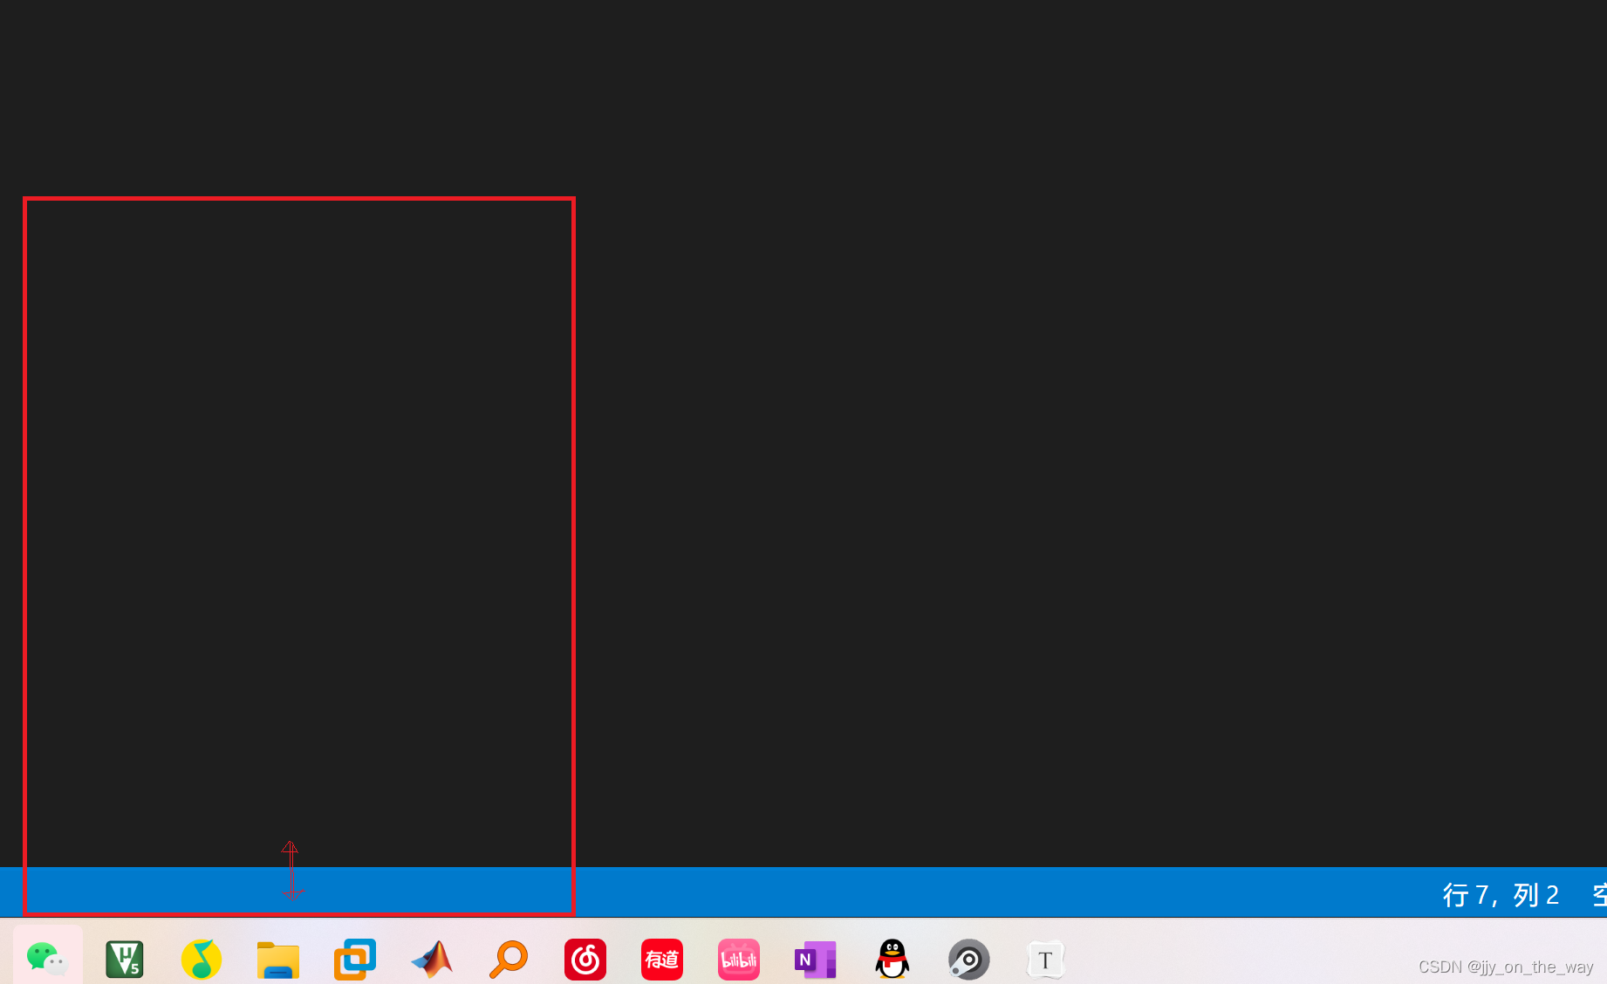Launch Youdao dictionary from the taskbar
Screen dimensions: 1607x984
(x=662, y=960)
